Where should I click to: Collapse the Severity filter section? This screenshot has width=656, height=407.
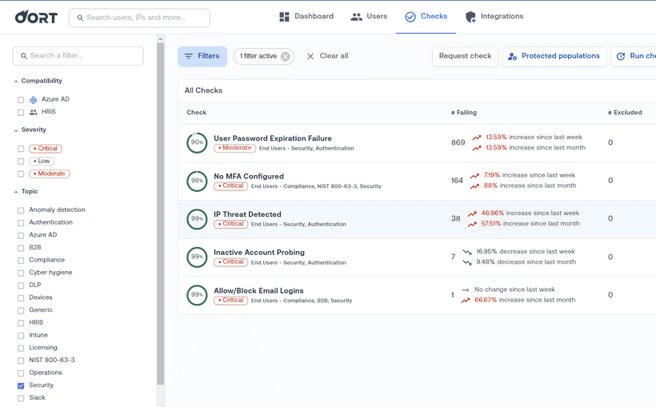pos(15,130)
